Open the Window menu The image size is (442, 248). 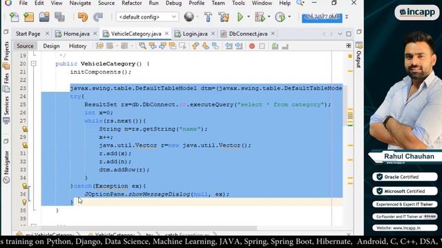tap(262, 3)
